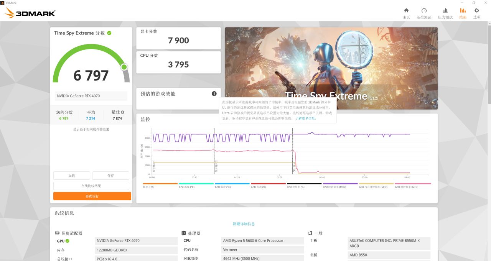Toggle the GPU 负载 (%) red legend

268,185
